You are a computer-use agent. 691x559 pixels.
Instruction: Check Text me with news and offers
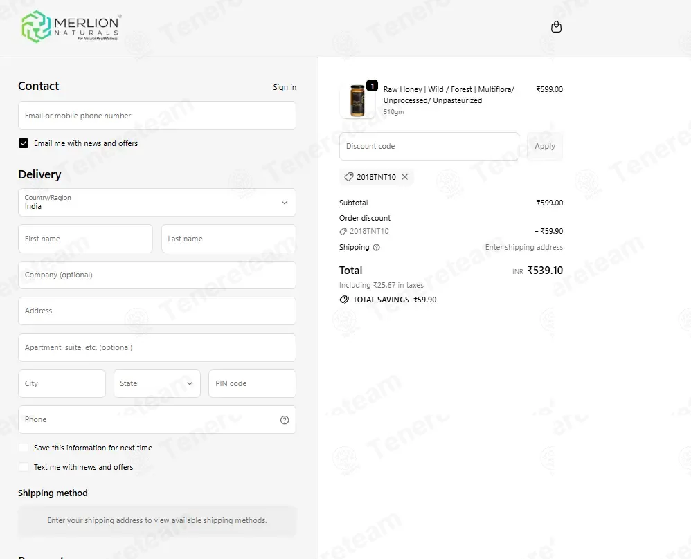[24, 467]
